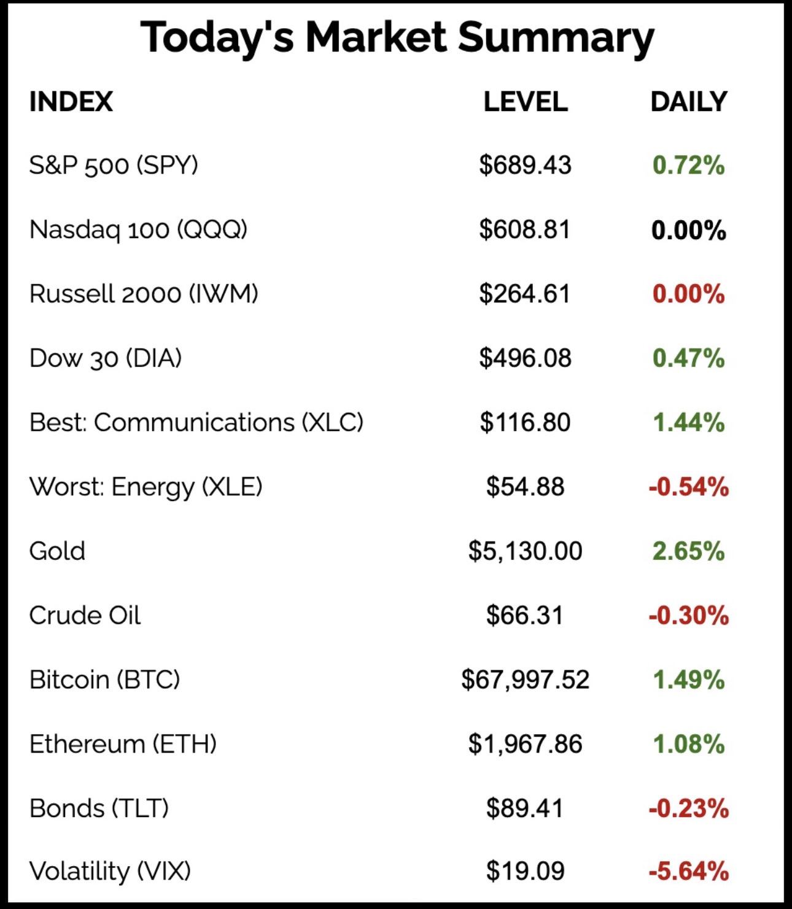Click the "Today's Market Summary" title
Screen dimensions: 792x909
tap(397, 38)
